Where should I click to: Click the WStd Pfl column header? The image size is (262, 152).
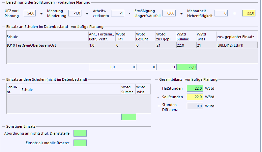(126, 37)
